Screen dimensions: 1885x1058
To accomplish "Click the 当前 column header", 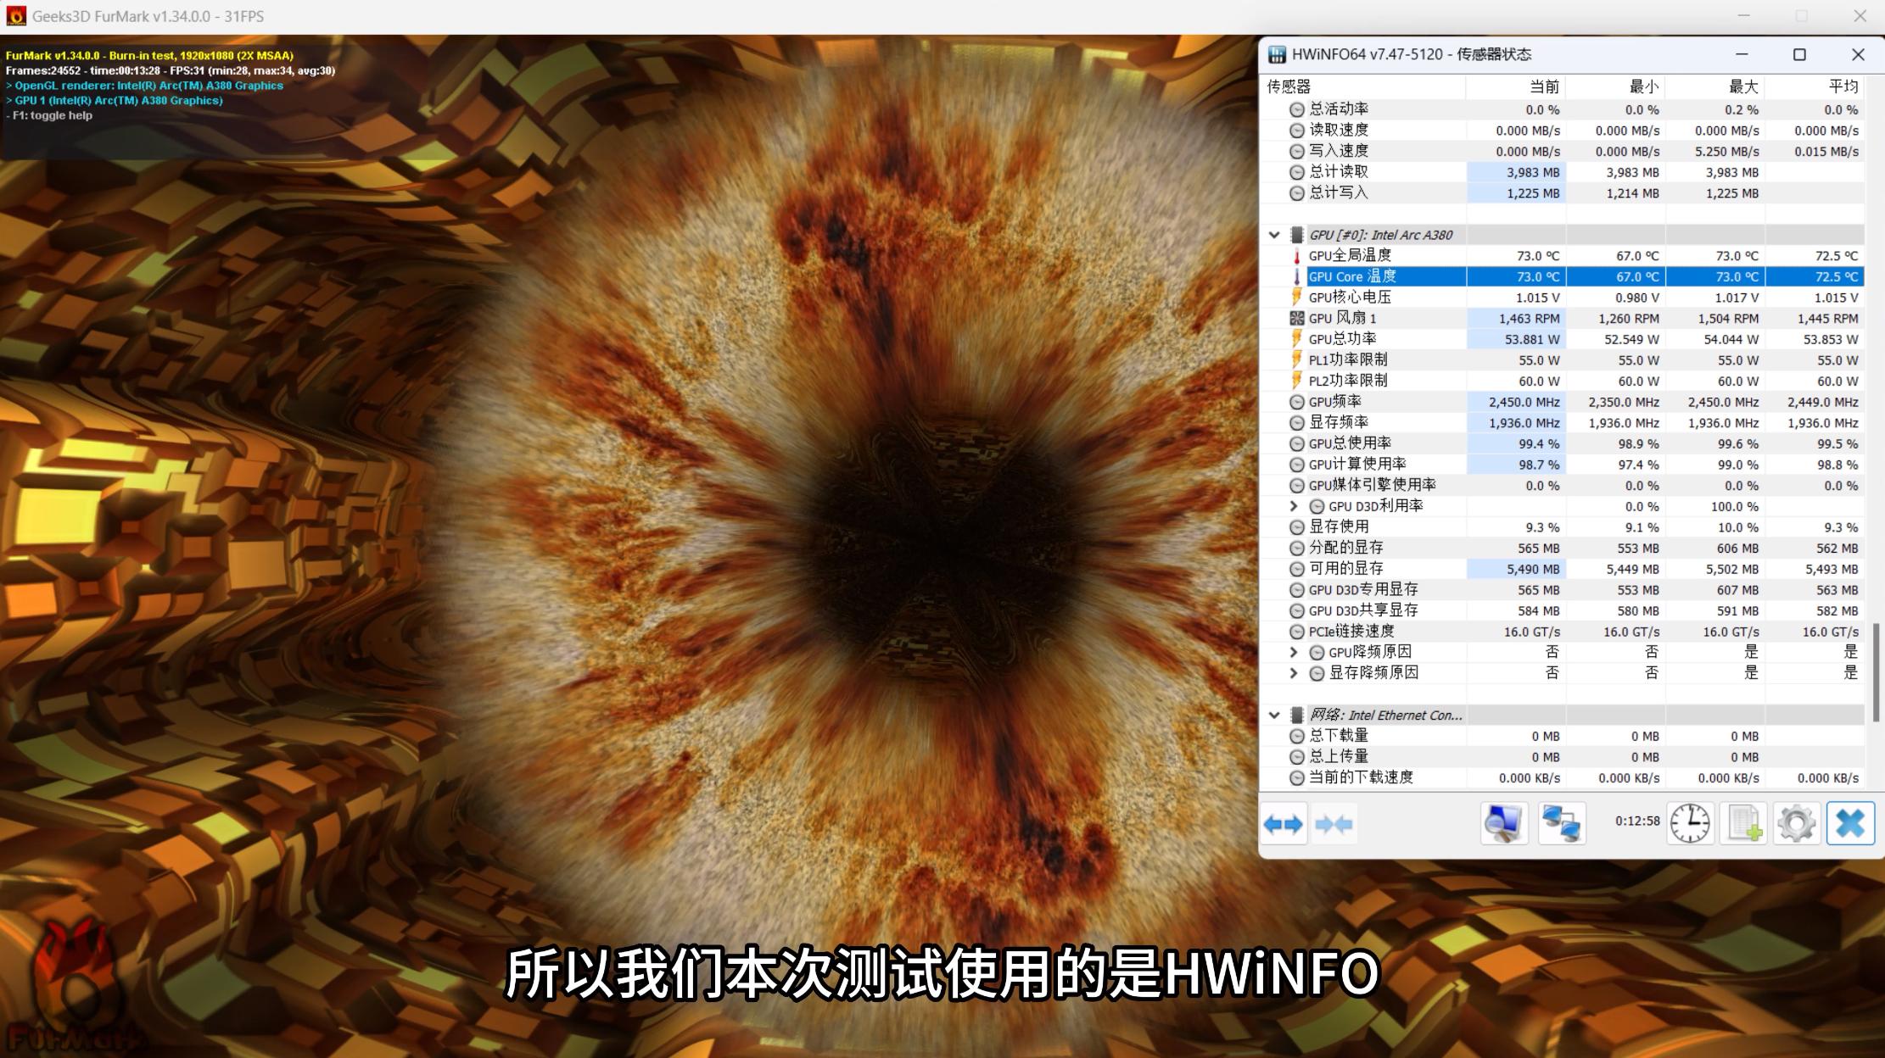I will 1544,86.
